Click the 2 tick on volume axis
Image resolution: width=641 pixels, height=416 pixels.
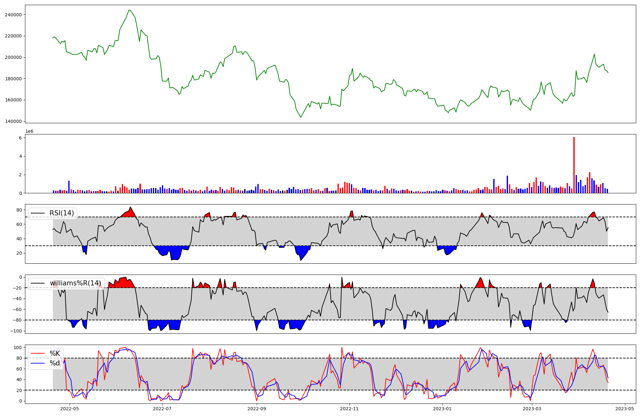(20, 175)
